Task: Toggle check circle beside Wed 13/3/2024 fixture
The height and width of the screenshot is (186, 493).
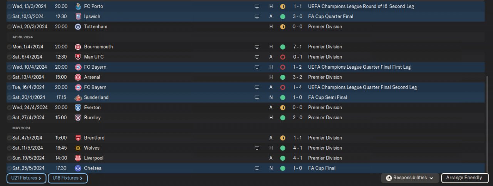Action: point(9,7)
